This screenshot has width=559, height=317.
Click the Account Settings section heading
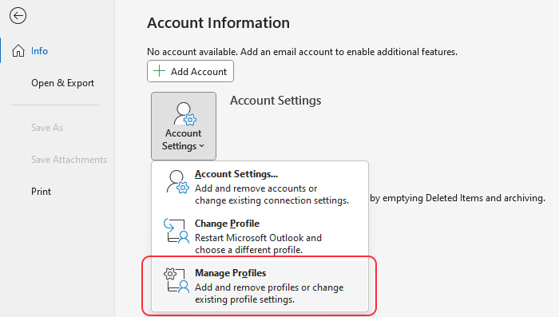pos(276,101)
